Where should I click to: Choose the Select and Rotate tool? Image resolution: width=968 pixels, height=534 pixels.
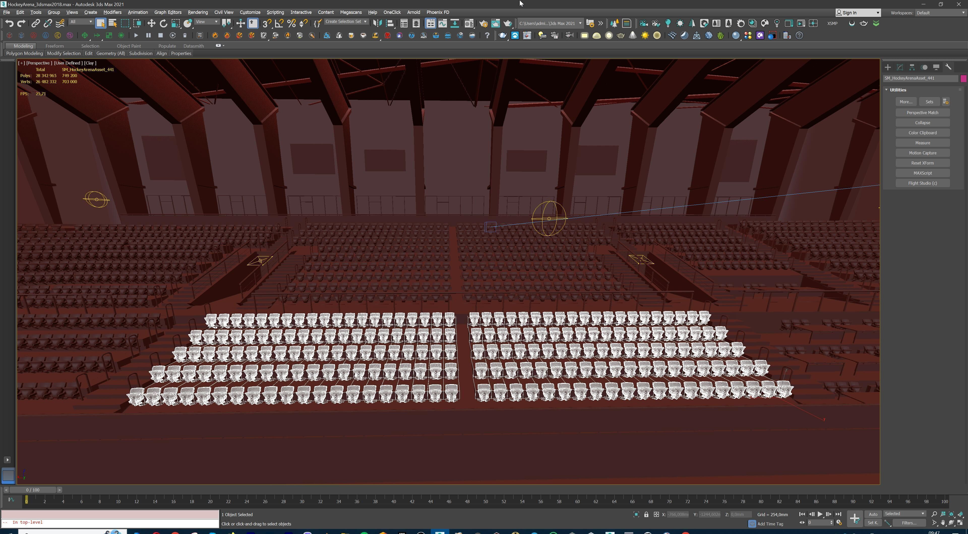pyautogui.click(x=163, y=23)
